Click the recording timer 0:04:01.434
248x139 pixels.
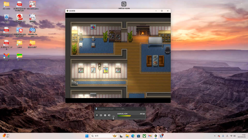point(122,114)
